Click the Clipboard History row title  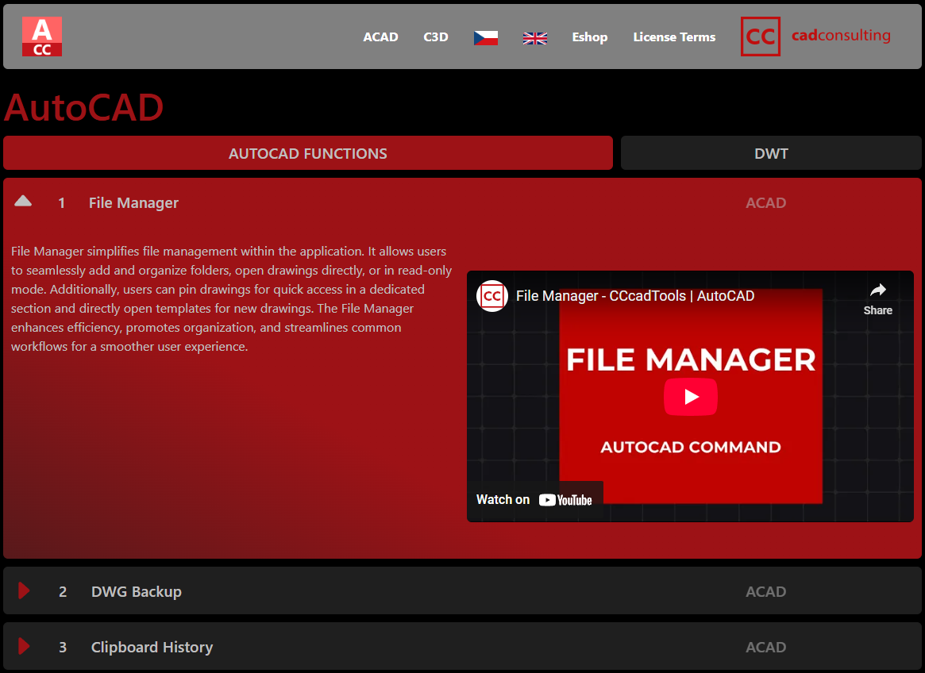[152, 647]
